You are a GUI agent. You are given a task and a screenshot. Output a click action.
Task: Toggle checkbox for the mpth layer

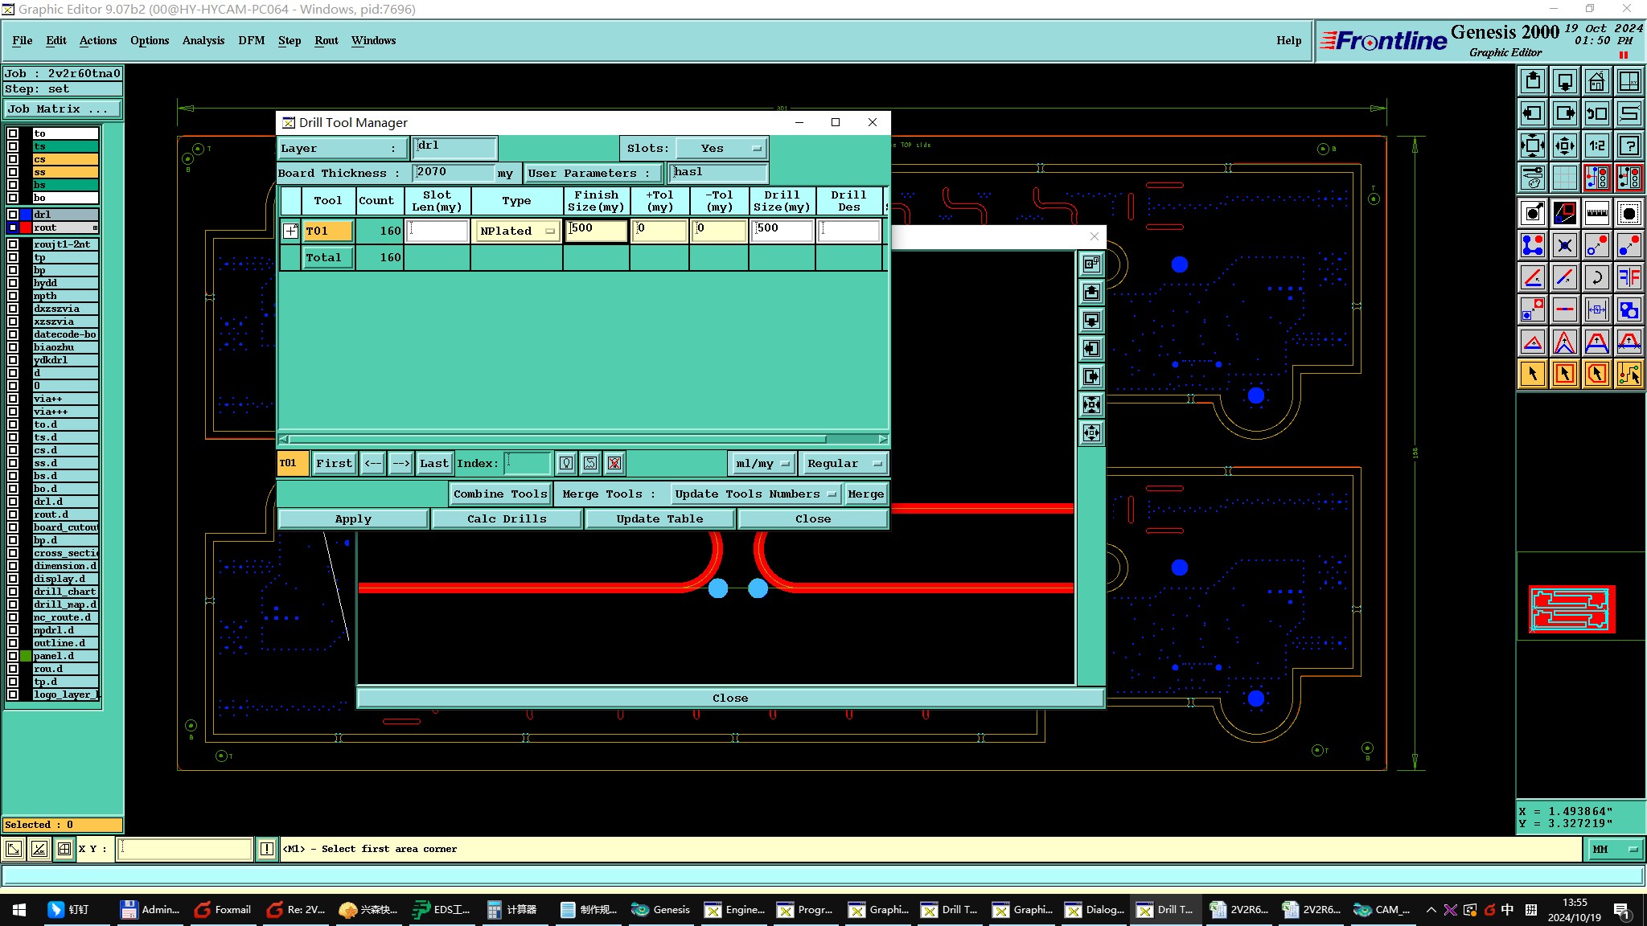pyautogui.click(x=13, y=296)
